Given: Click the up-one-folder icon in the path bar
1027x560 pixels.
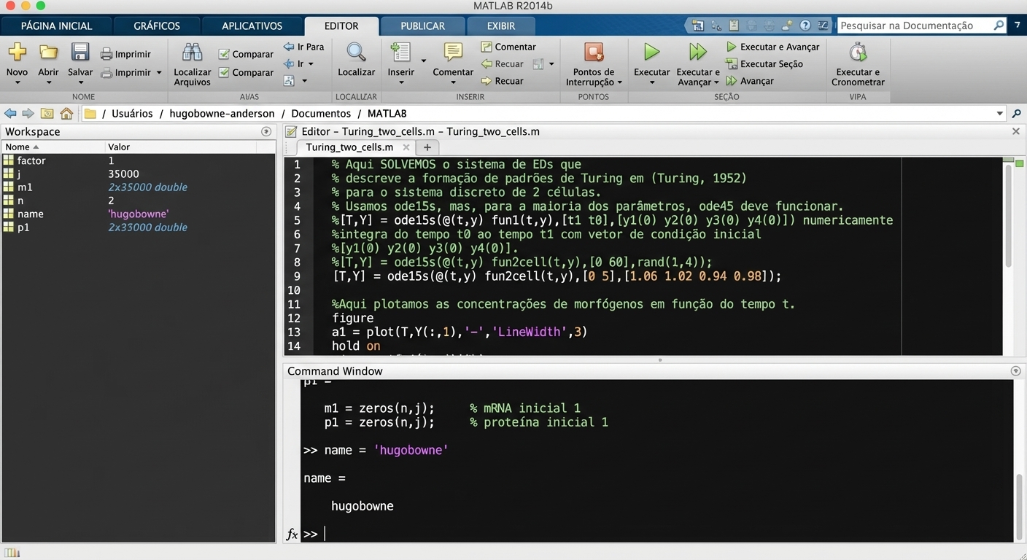Looking at the screenshot, I should tap(47, 113).
